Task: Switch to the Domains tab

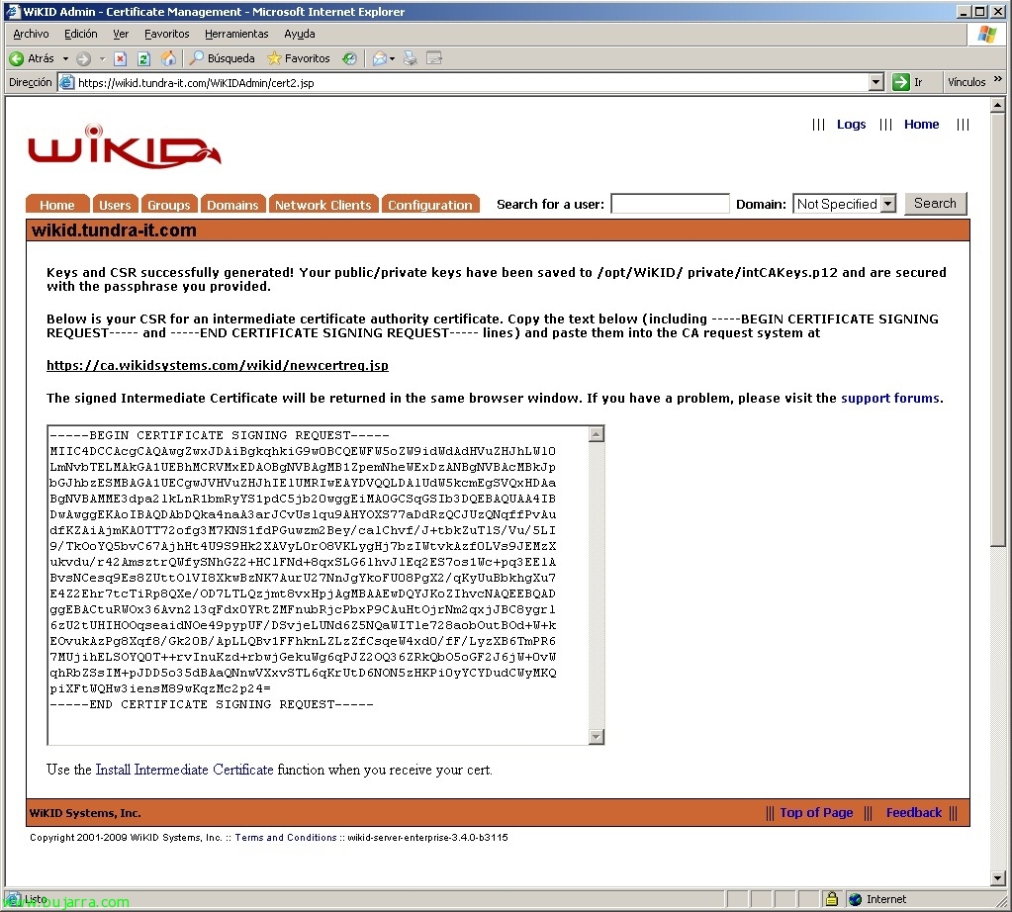Action: (x=232, y=204)
